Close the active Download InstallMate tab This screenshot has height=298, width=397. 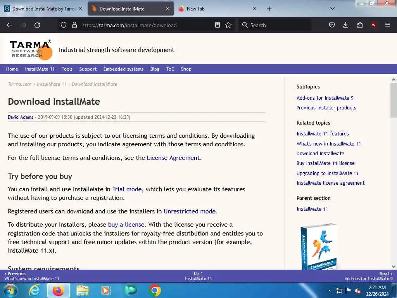(x=167, y=9)
